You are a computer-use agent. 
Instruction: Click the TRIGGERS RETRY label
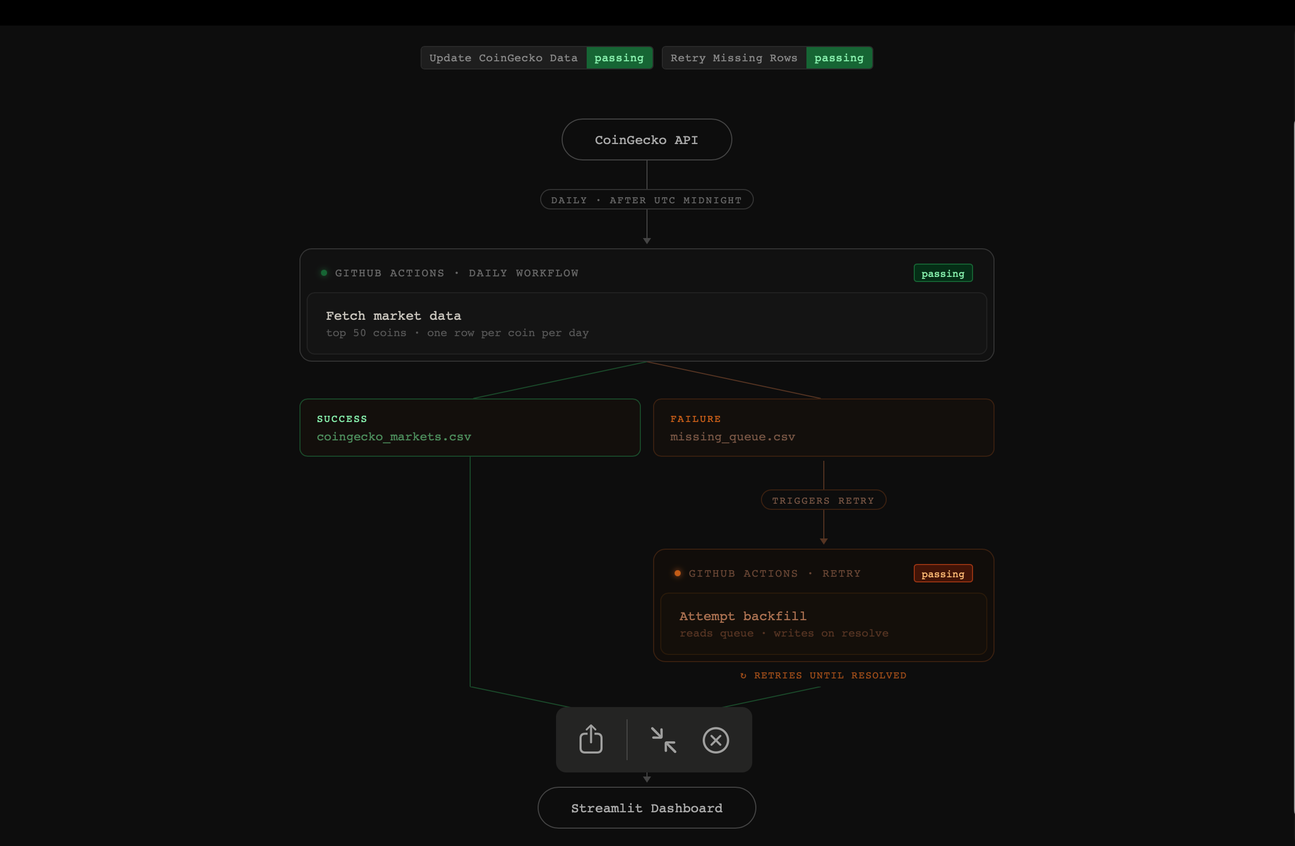coord(823,500)
